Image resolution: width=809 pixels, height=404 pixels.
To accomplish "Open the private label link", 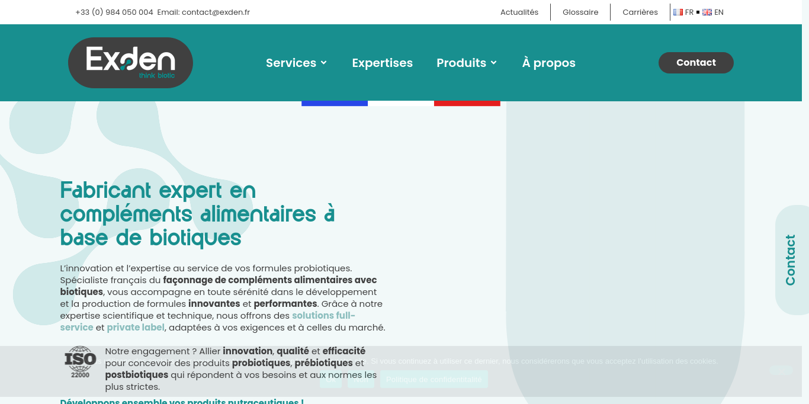I will point(136,327).
